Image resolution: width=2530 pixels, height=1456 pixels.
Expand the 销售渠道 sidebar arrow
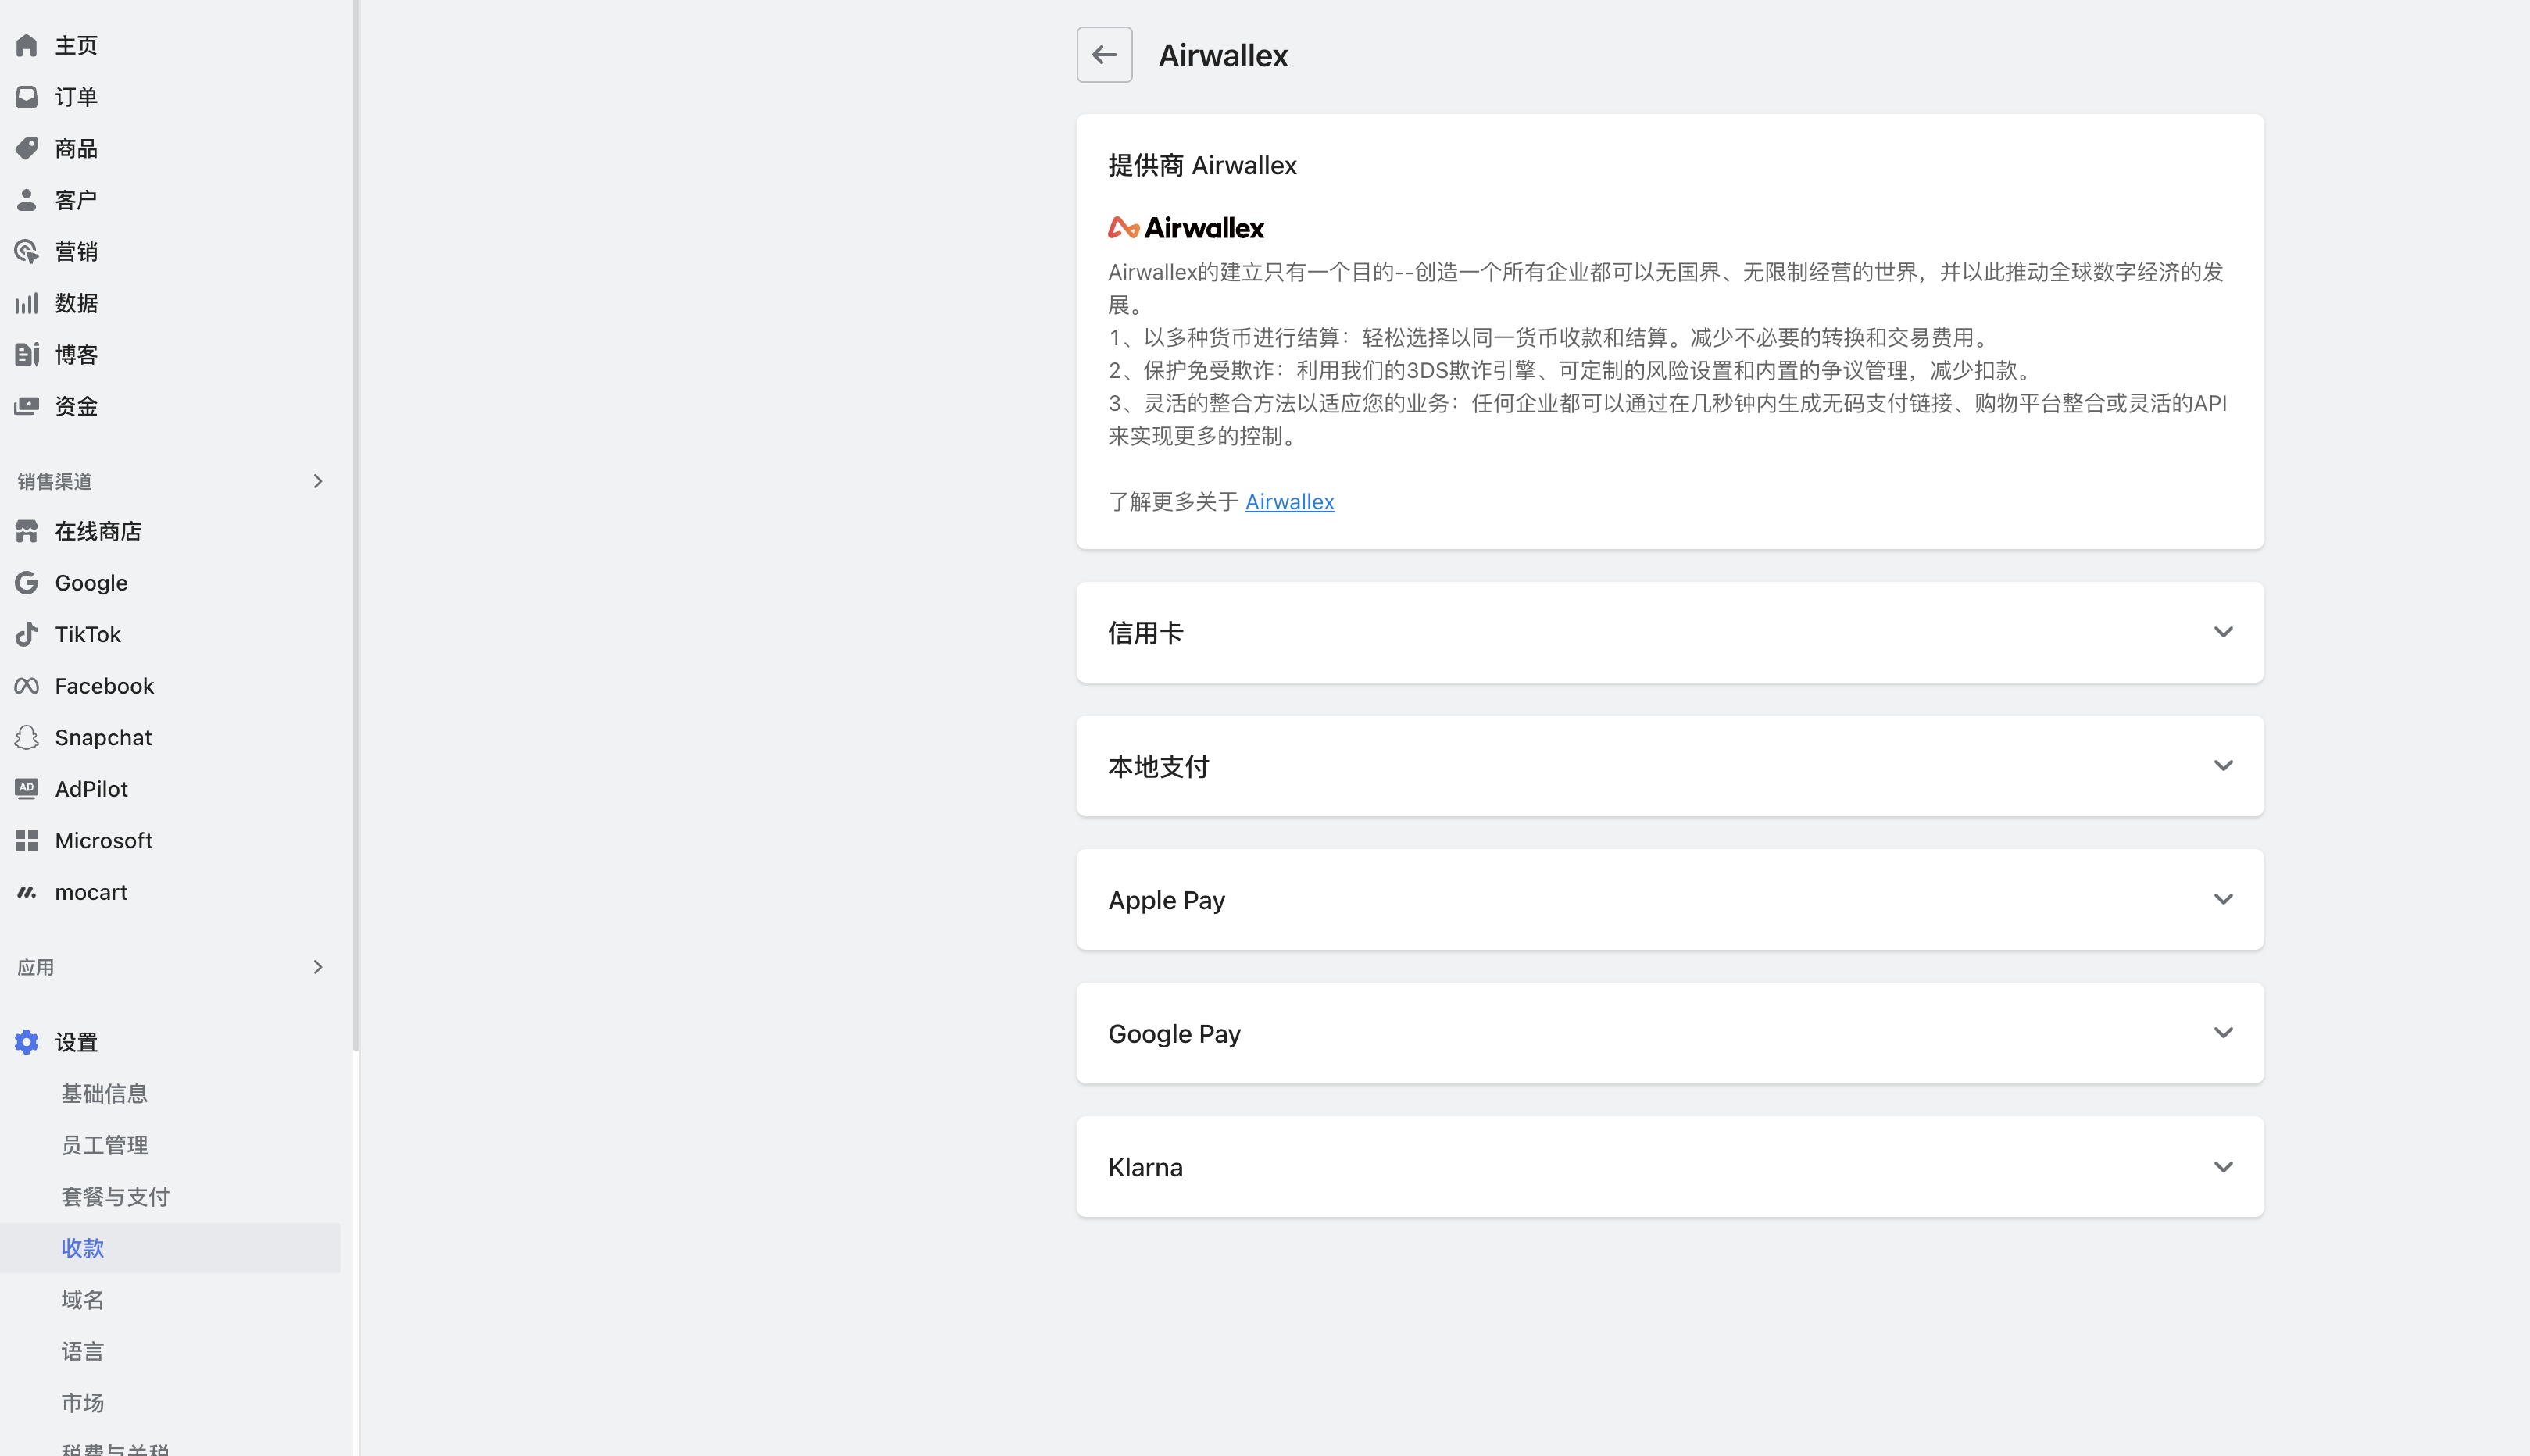click(x=318, y=481)
